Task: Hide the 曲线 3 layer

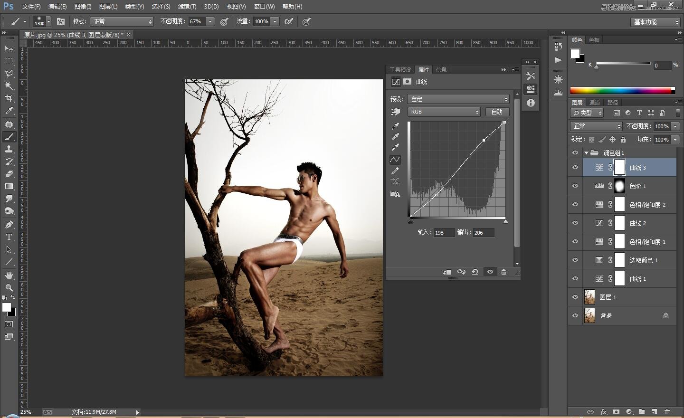Action: pyautogui.click(x=575, y=168)
